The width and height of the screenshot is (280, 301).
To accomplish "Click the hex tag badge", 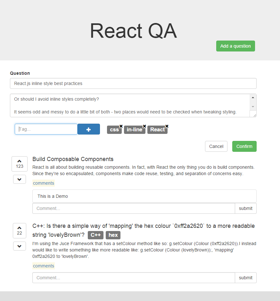I will click(x=113, y=235).
